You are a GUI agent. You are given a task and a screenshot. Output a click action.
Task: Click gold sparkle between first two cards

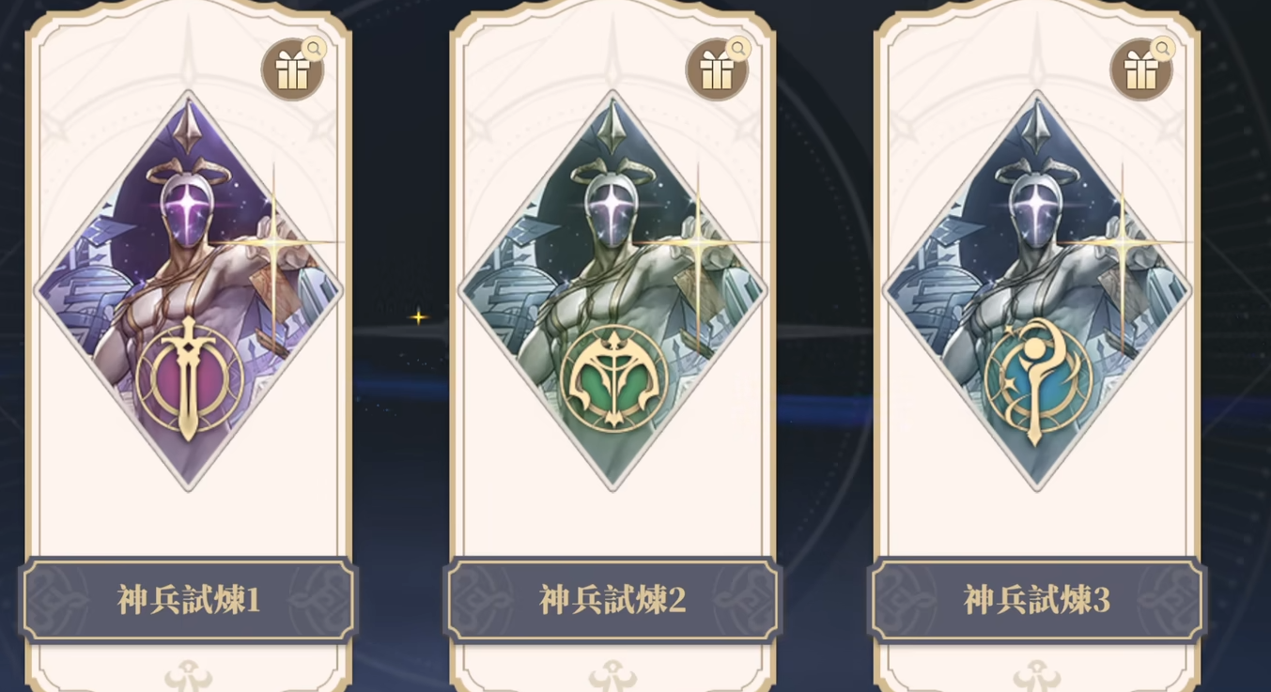[418, 317]
